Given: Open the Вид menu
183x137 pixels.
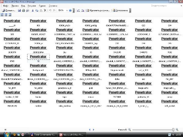Looking at the screenshot, I should click(x=23, y=6).
